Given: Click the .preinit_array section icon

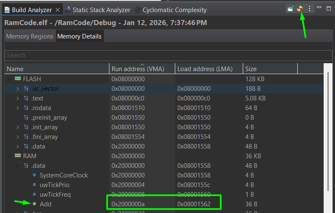Looking at the screenshot, I should coord(26,118).
